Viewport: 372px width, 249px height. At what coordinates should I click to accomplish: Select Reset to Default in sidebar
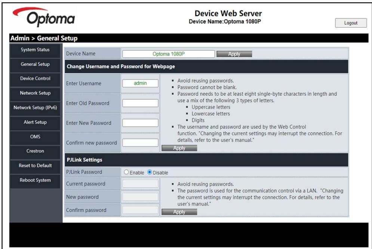(x=35, y=166)
